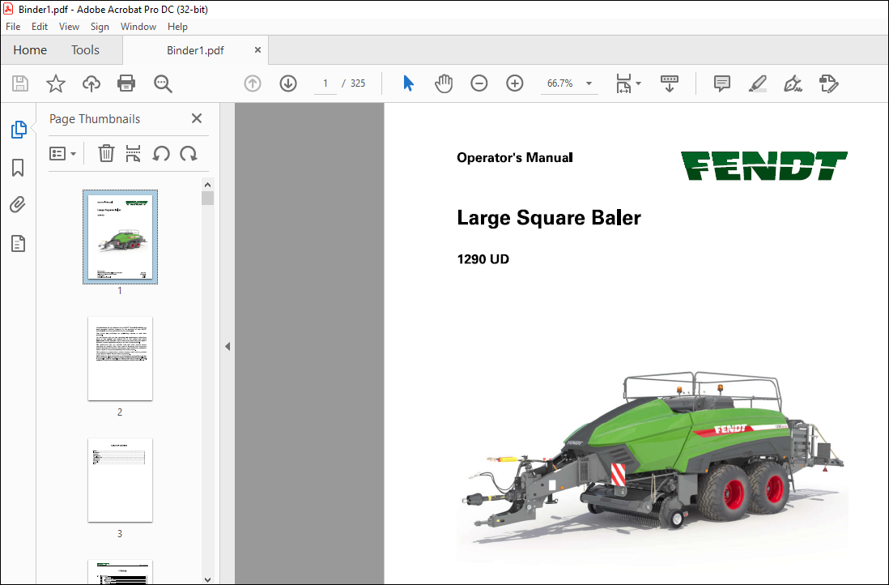Image resolution: width=889 pixels, height=585 pixels.
Task: Open the Attachments paperclip panel
Action: pos(18,205)
